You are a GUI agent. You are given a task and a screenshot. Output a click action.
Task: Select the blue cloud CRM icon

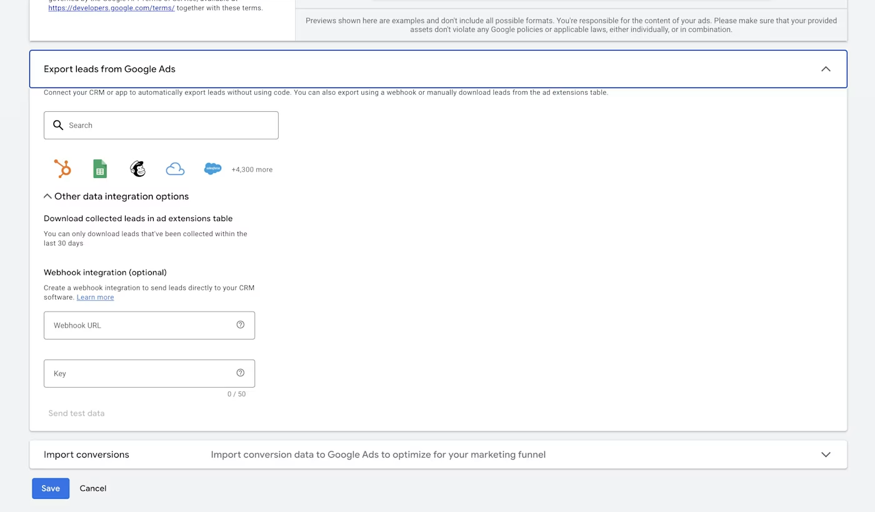coord(175,169)
